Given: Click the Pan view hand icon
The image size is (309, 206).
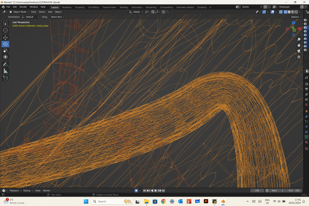Looking at the screenshot, I should [x=299, y=45].
